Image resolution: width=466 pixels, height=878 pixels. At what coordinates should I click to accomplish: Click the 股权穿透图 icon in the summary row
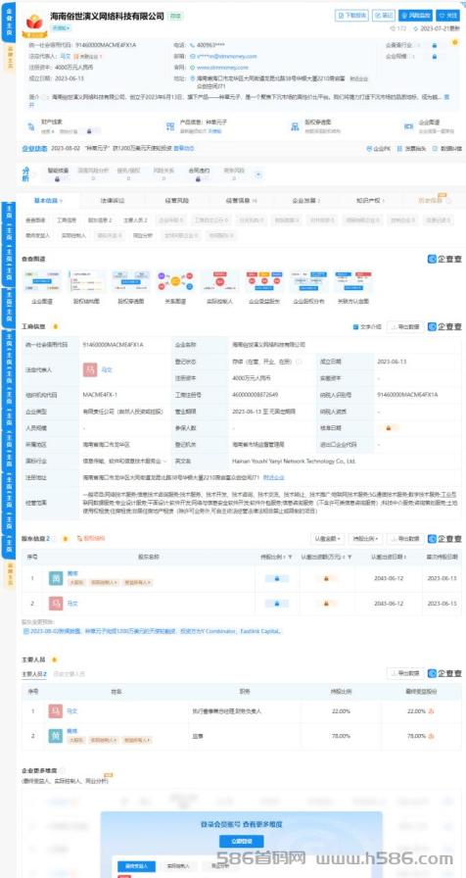click(x=295, y=126)
